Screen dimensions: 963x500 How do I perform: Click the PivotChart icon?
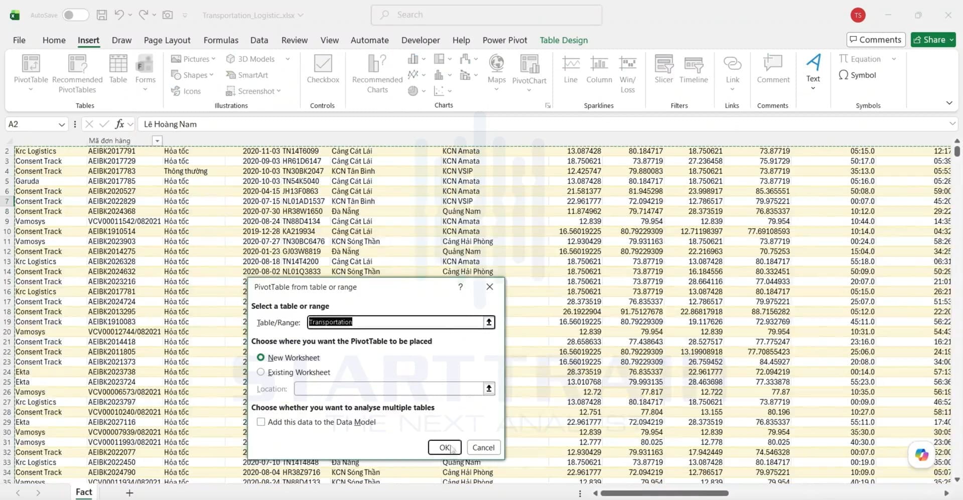point(529,64)
